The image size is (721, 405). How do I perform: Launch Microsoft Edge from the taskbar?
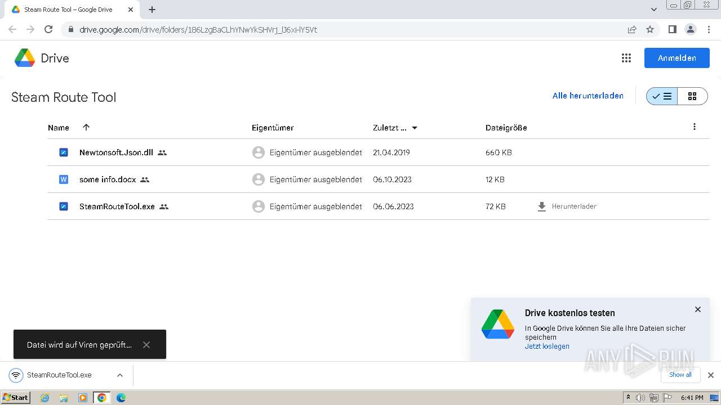point(121,398)
